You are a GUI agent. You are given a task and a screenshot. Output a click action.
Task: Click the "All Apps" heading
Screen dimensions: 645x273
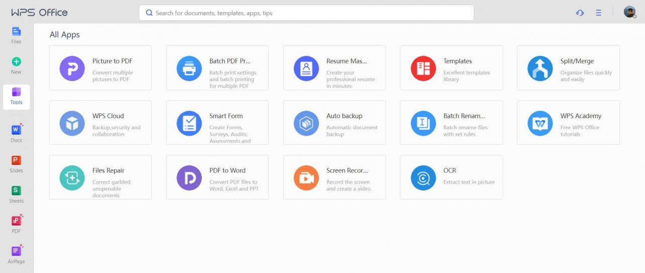[x=65, y=35]
